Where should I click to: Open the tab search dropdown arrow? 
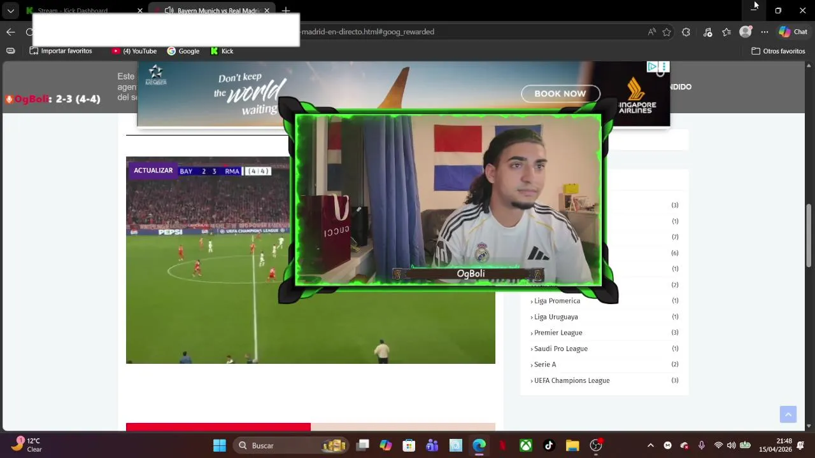pyautogui.click(x=11, y=11)
